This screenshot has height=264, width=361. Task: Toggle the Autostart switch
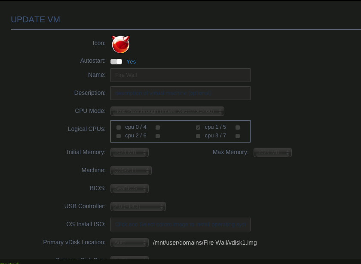click(116, 62)
